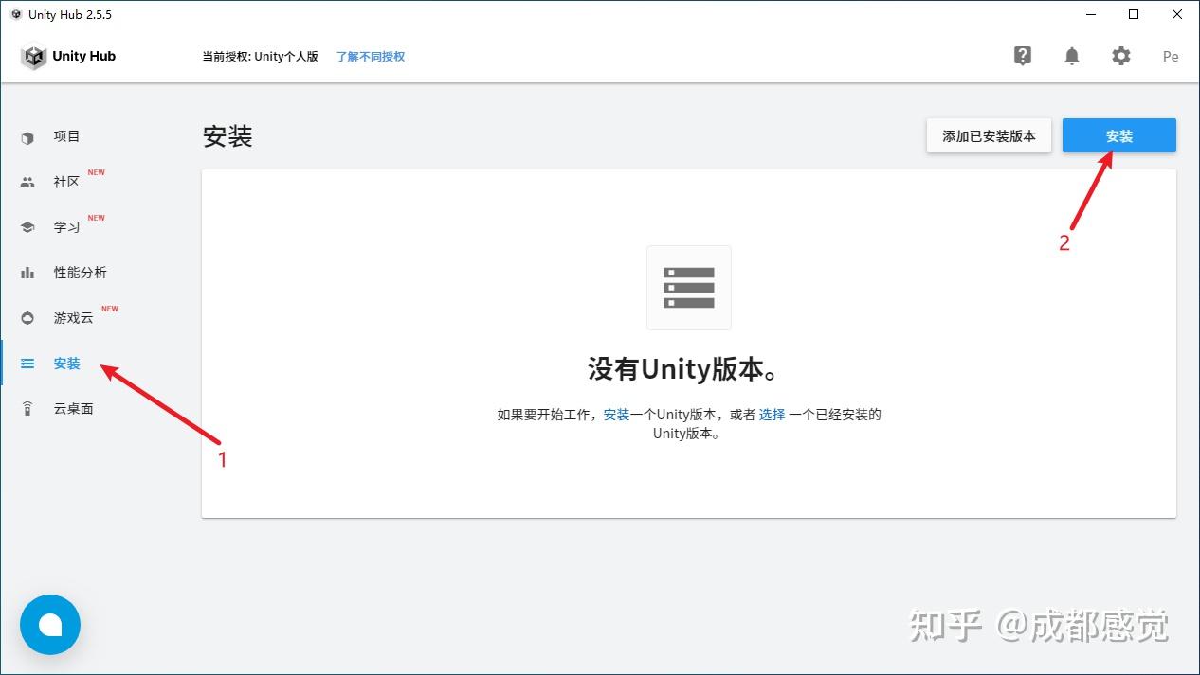This screenshot has width=1200, height=675.
Task: Click the Unity versions placeholder graphic
Action: [688, 287]
